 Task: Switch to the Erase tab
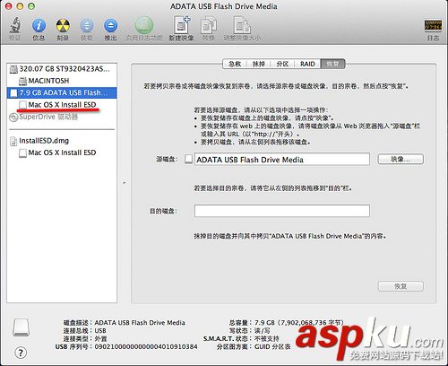259,64
